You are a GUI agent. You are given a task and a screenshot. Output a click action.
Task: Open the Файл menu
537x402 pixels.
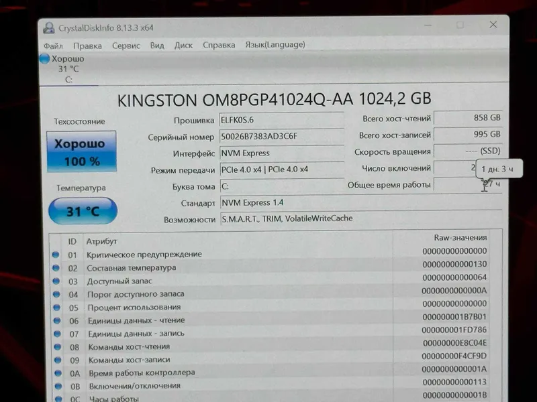[x=53, y=46]
